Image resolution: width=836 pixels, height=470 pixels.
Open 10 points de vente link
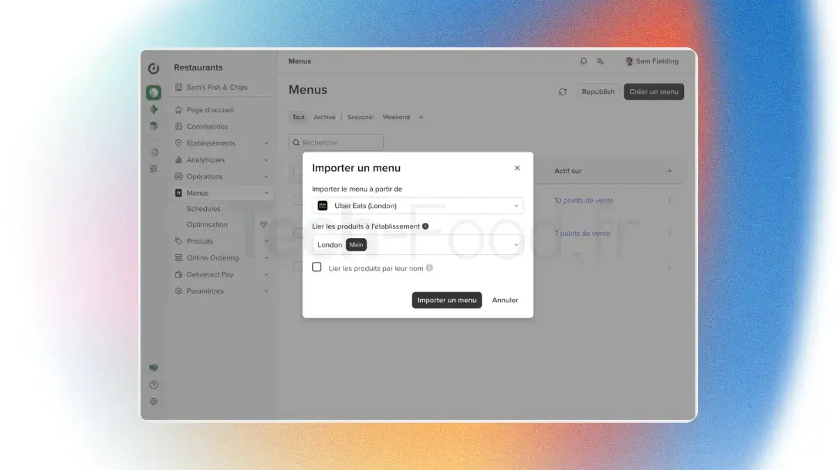(584, 200)
